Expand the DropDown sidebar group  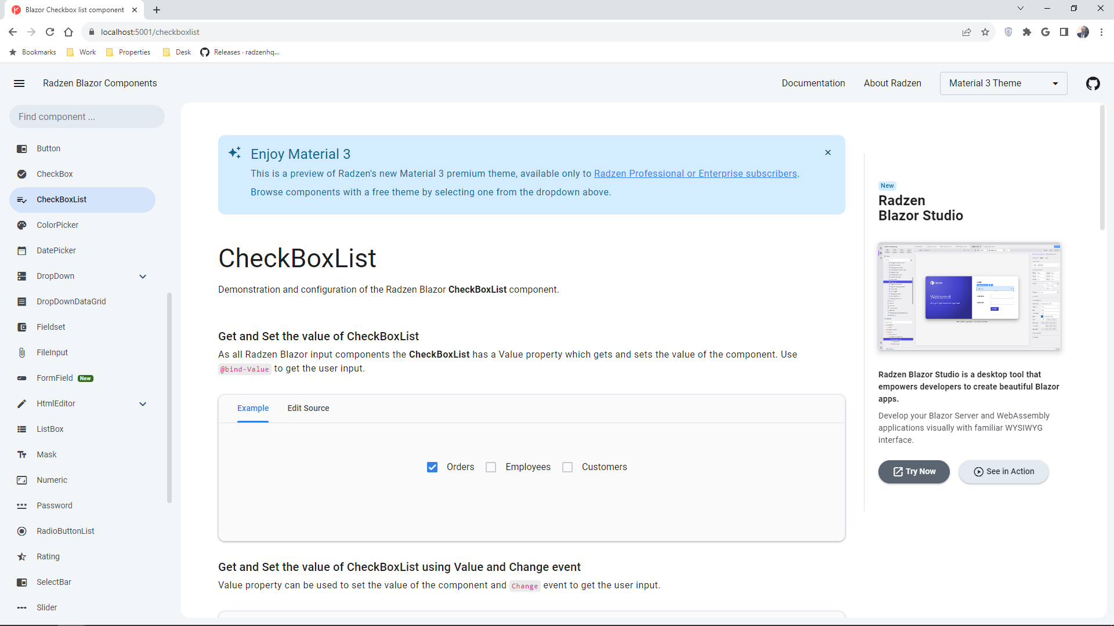(x=143, y=276)
